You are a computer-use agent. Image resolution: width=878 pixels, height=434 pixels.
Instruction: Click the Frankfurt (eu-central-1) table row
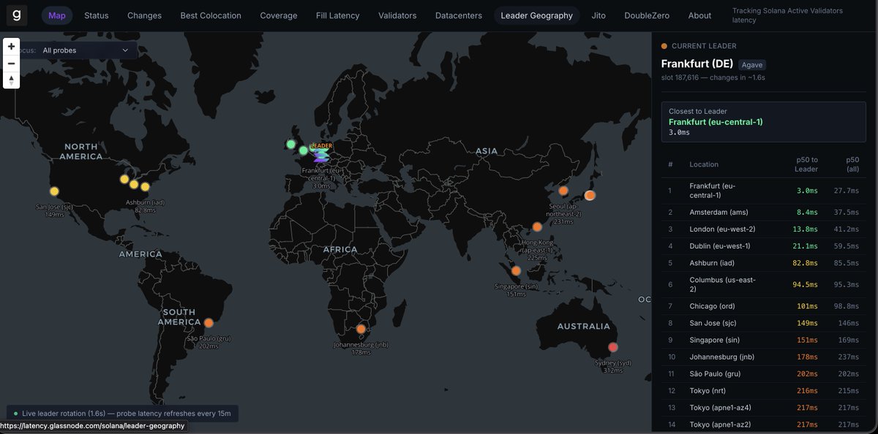pos(763,191)
